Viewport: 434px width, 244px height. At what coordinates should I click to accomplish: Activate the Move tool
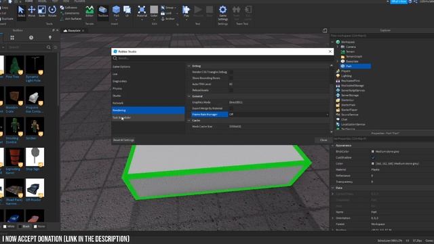(32, 12)
